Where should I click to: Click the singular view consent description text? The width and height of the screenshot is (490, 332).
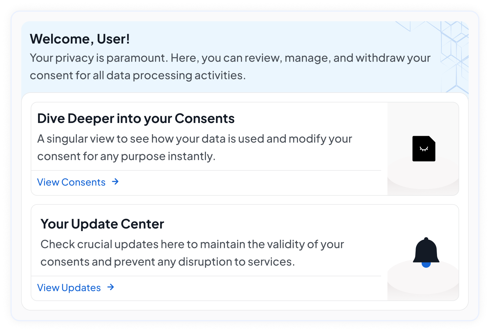195,147
